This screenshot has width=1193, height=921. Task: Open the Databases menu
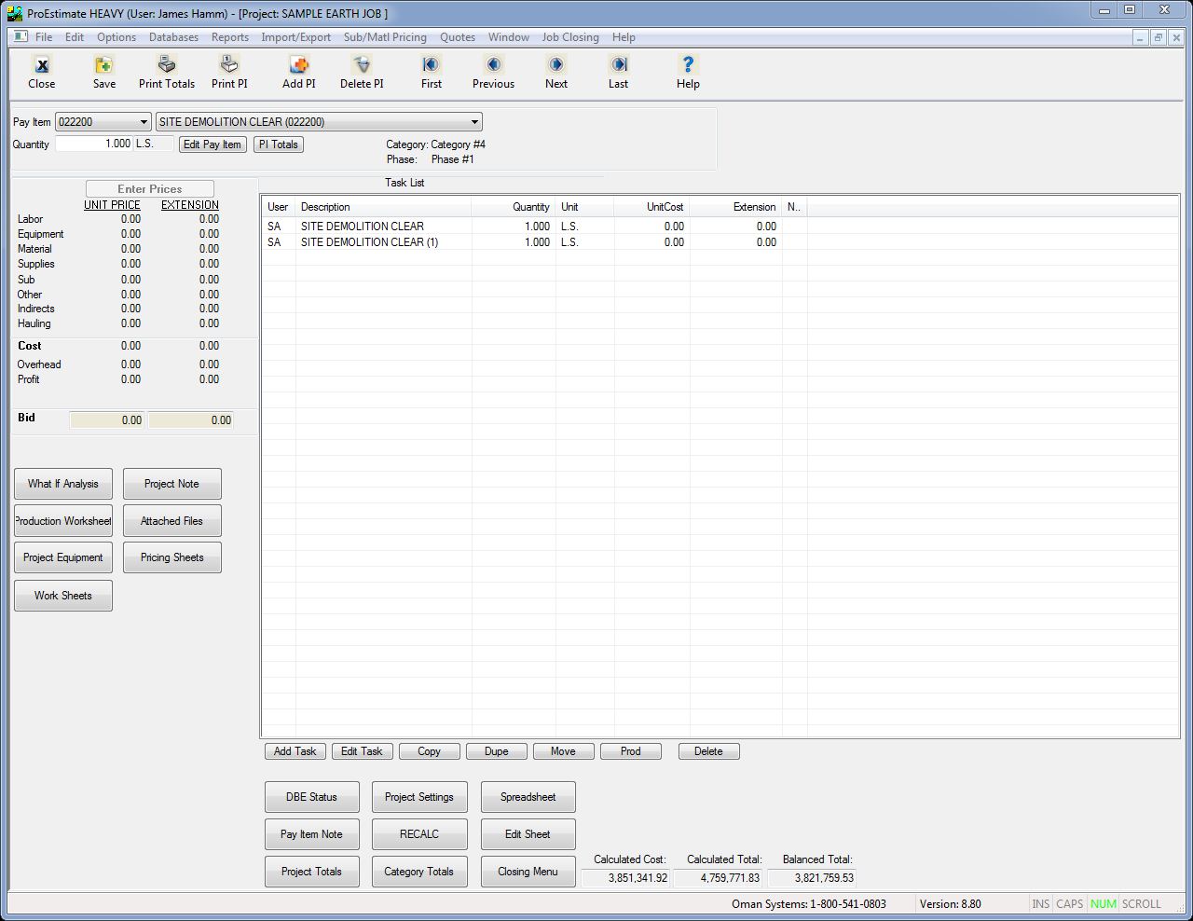173,37
